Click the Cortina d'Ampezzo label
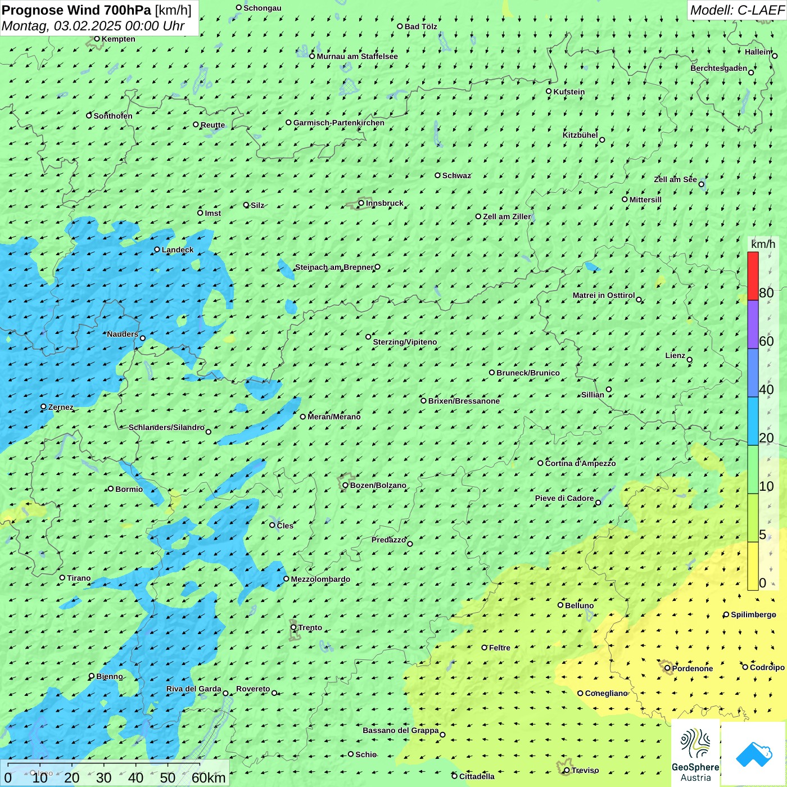The height and width of the screenshot is (787, 787). tap(580, 463)
